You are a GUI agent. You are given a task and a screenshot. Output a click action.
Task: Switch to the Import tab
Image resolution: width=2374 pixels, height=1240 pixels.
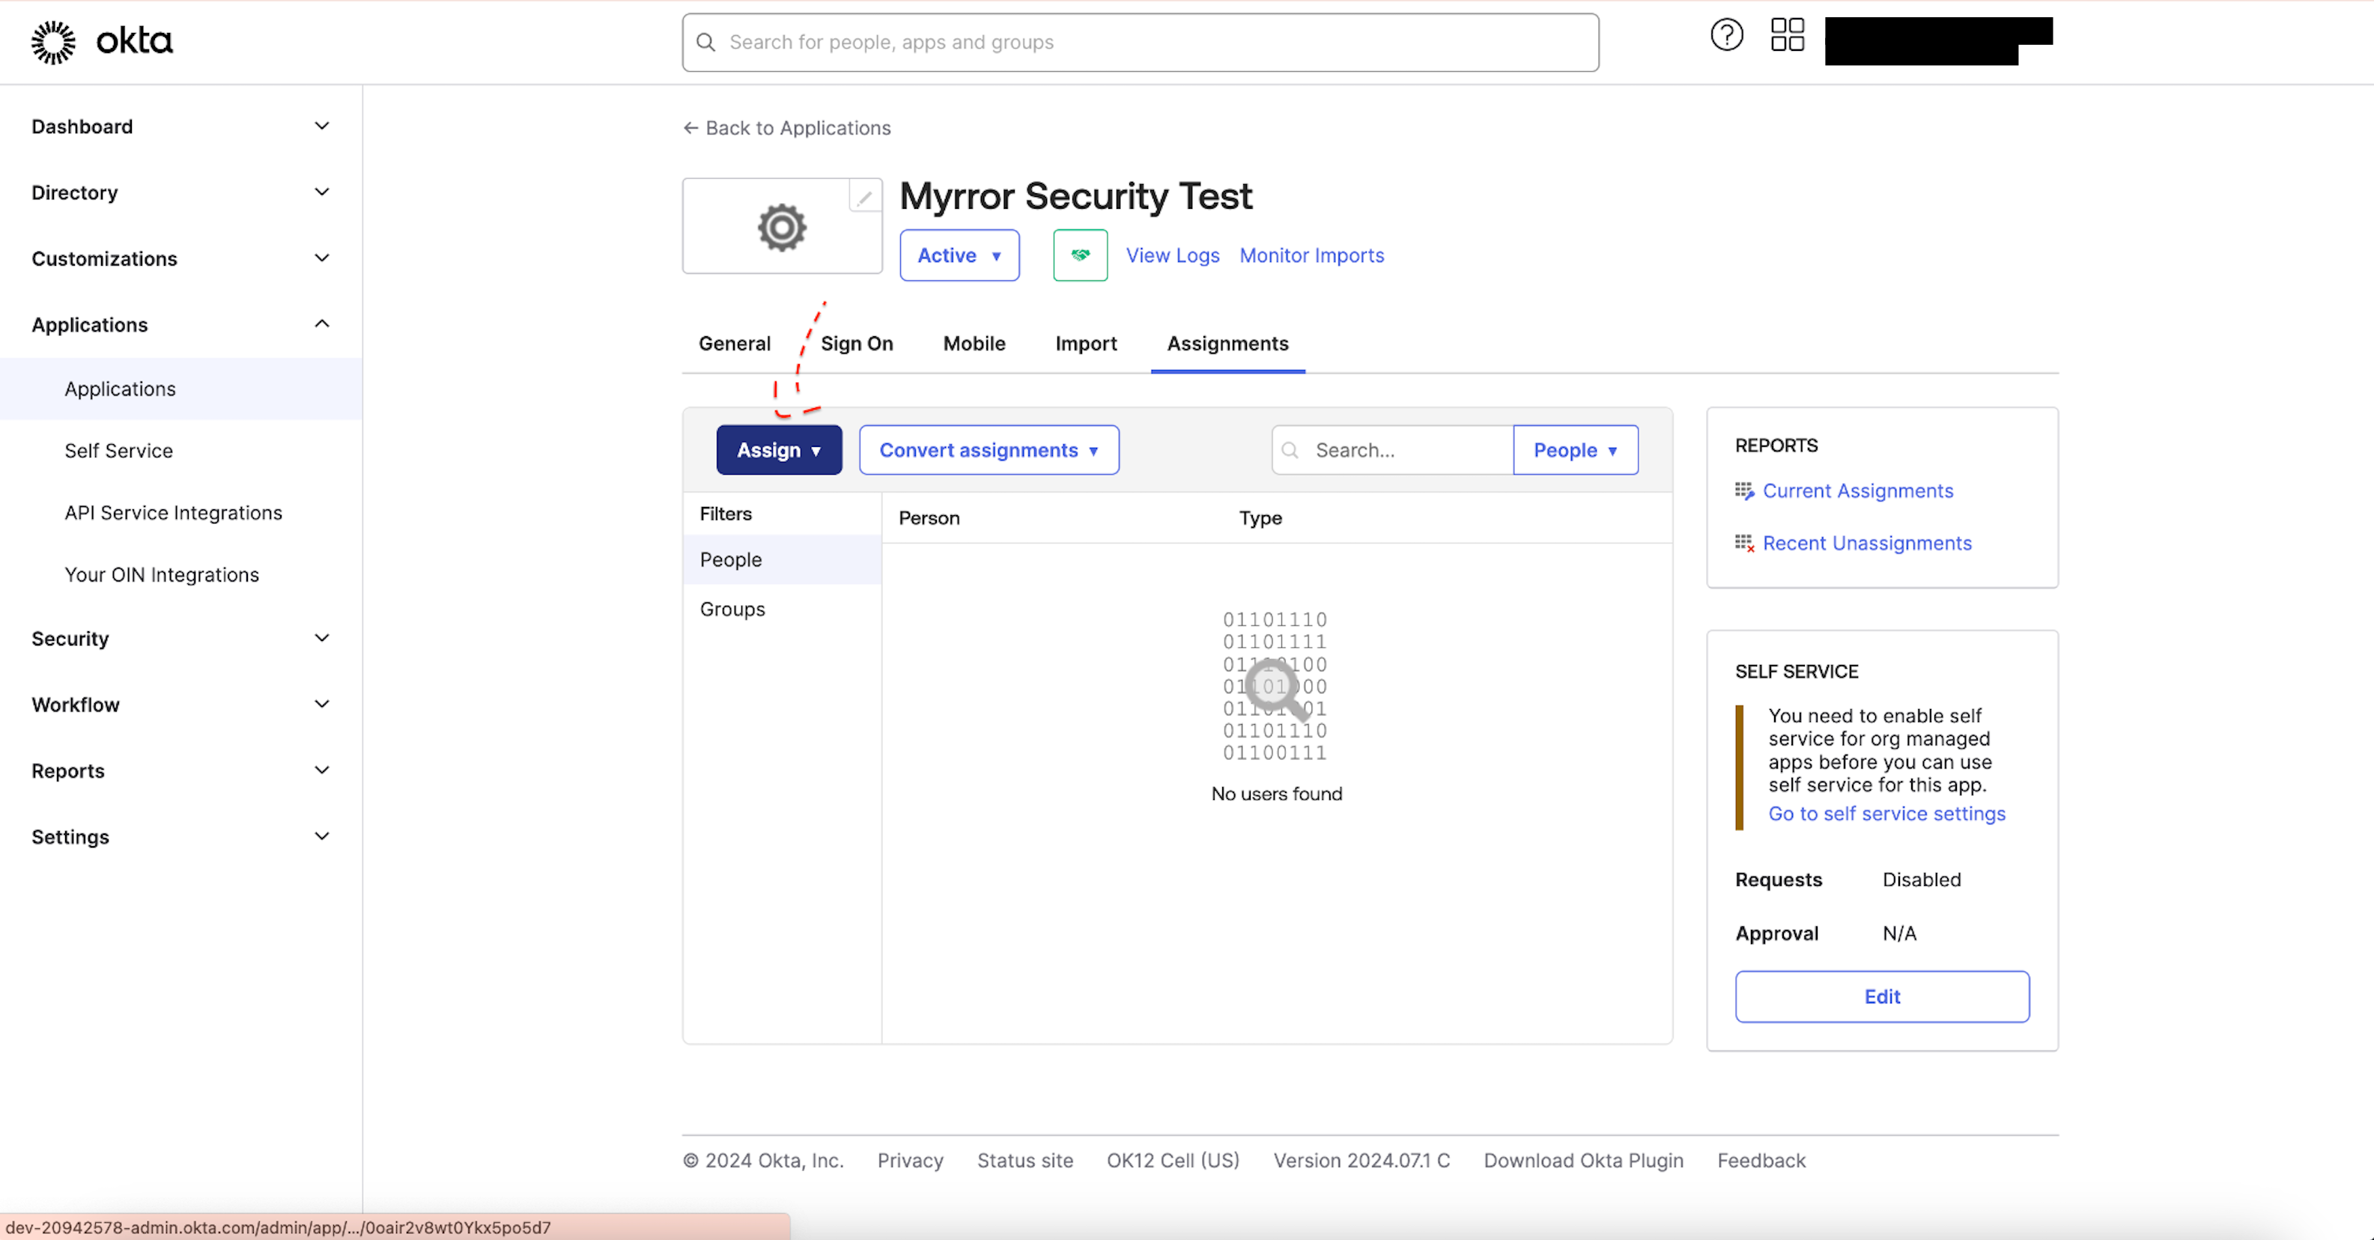pyautogui.click(x=1086, y=344)
